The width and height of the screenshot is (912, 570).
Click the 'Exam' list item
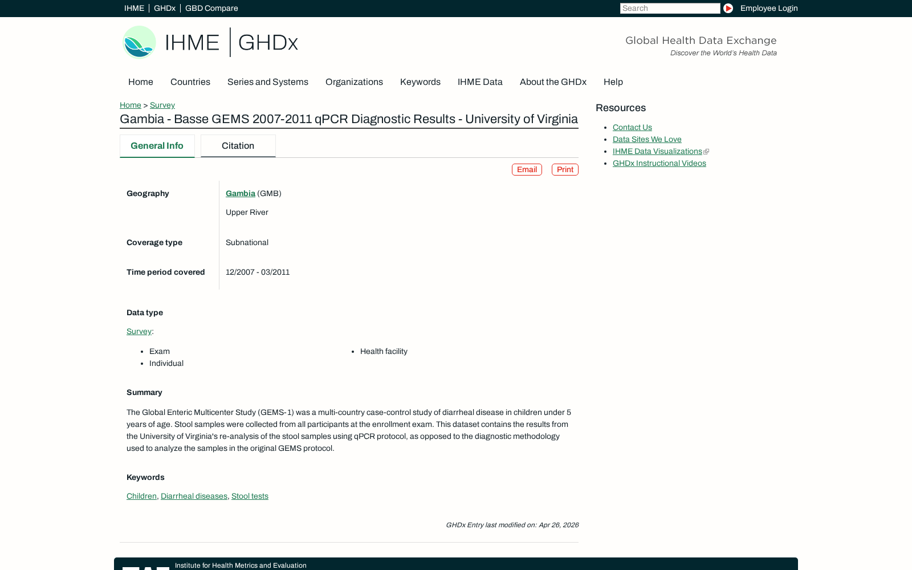(160, 351)
